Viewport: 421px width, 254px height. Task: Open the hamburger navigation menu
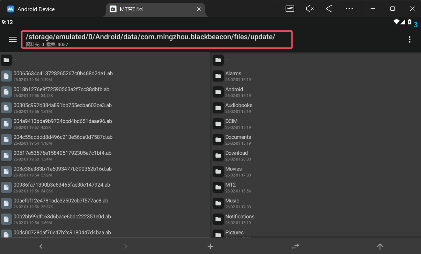point(13,40)
